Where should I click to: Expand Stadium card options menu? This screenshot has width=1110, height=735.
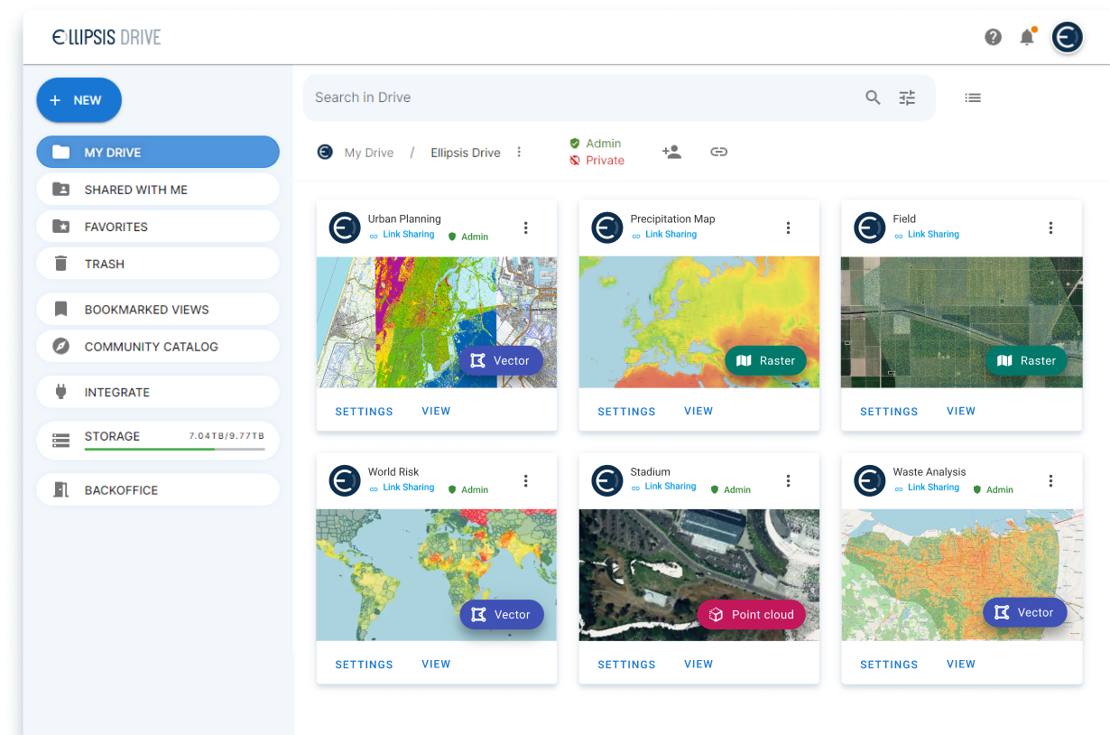788,480
